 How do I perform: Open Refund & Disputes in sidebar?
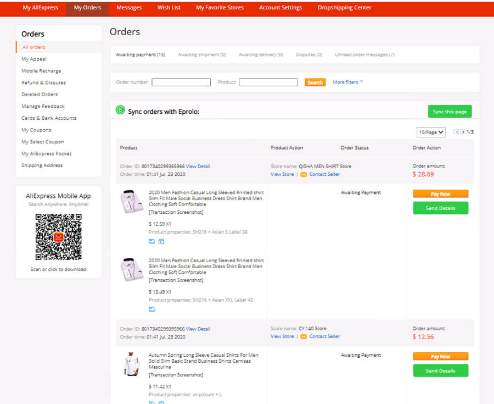pos(43,82)
